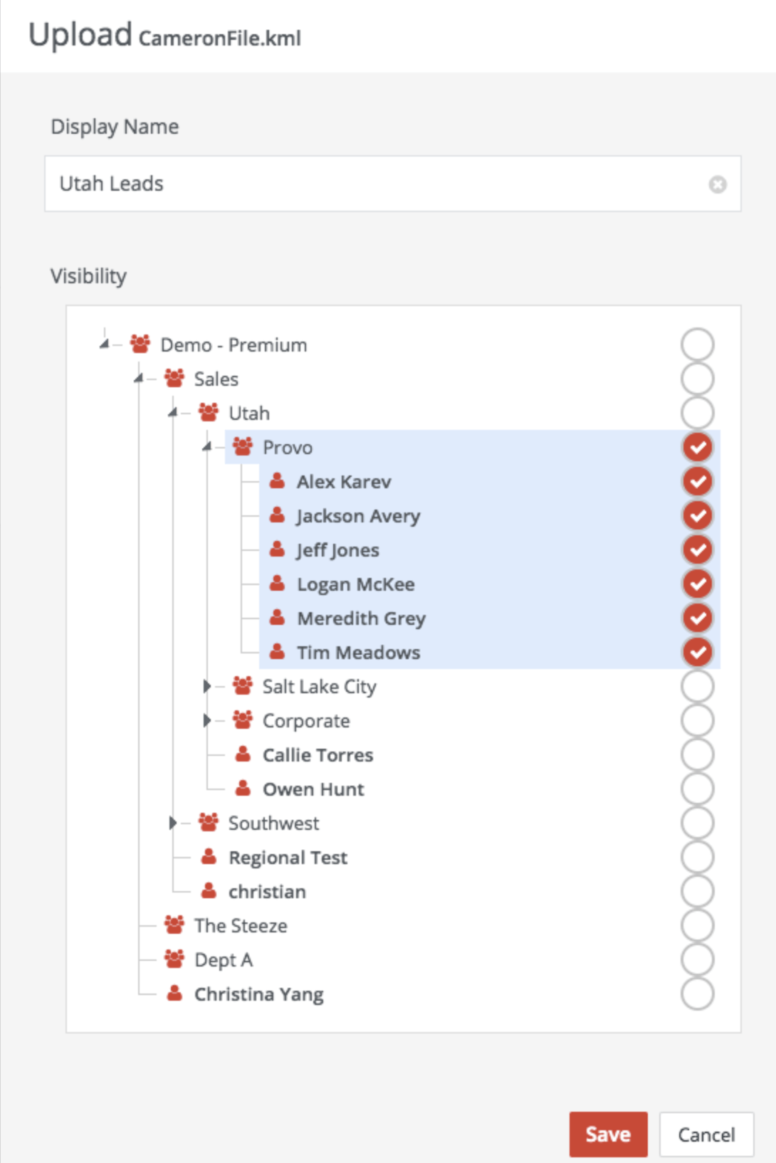Screen dimensions: 776x1163
Task: Click the user icon beside Christina Yang
Action: (174, 994)
